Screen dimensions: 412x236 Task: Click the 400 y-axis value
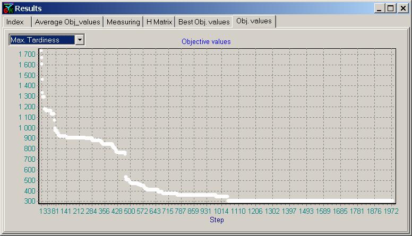pos(30,191)
